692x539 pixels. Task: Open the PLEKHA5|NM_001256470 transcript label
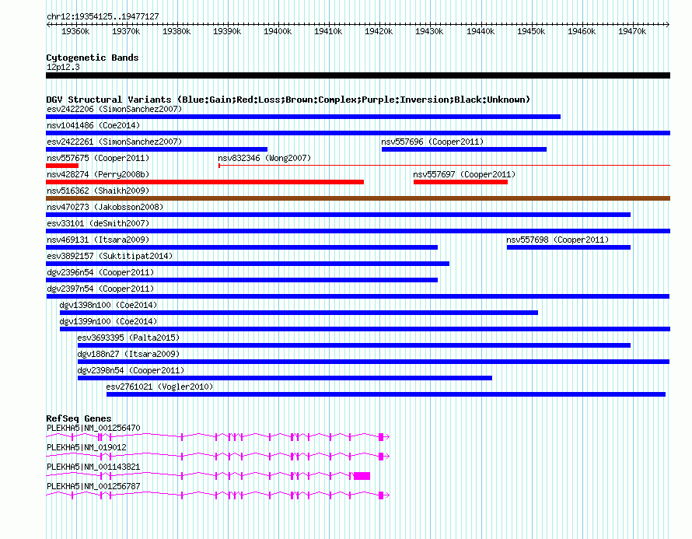coord(93,428)
